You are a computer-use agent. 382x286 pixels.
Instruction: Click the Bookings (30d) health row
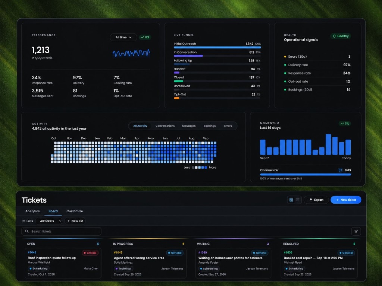coord(317,90)
